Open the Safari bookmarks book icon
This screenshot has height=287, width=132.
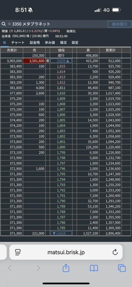(x=94, y=268)
